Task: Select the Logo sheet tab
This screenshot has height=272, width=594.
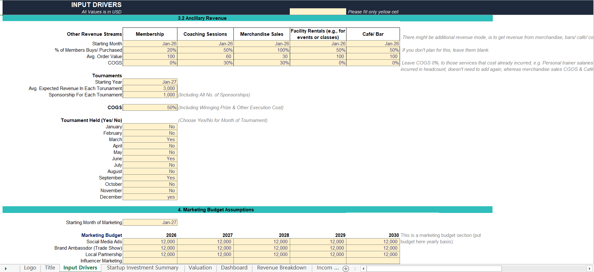Action: [30, 268]
